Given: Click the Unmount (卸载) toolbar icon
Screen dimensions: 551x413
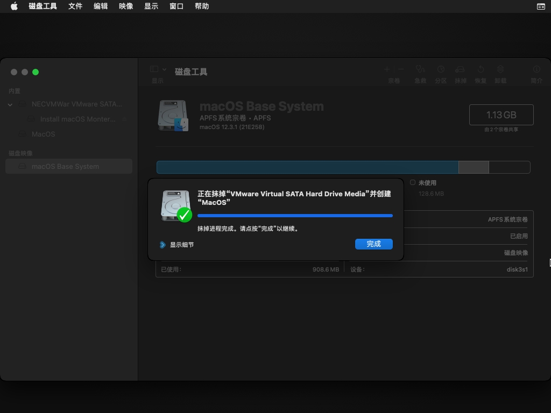Looking at the screenshot, I should click(x=500, y=69).
